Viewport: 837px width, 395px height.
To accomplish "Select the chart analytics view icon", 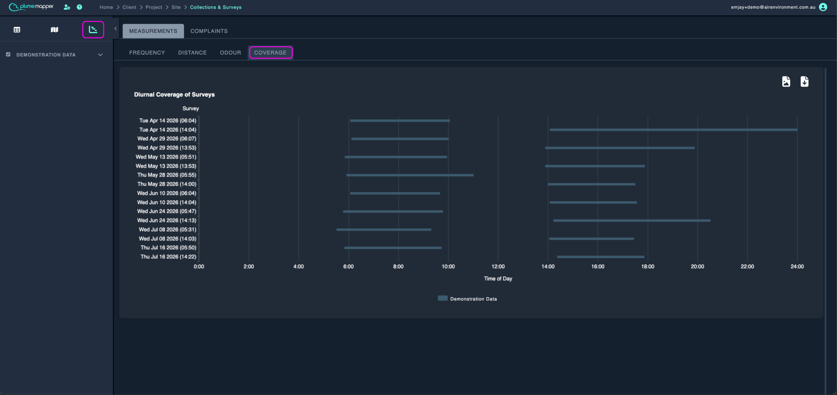I will pyautogui.click(x=93, y=30).
